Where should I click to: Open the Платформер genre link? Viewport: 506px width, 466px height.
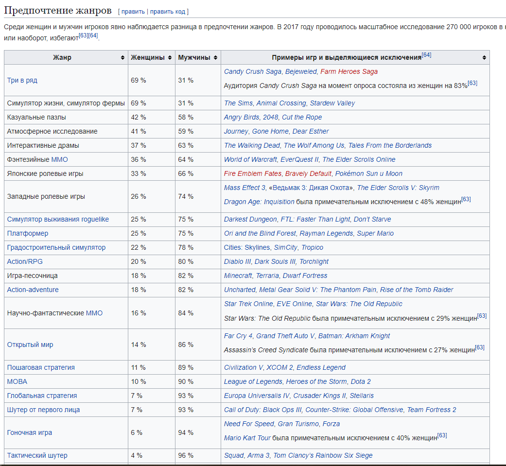click(28, 234)
